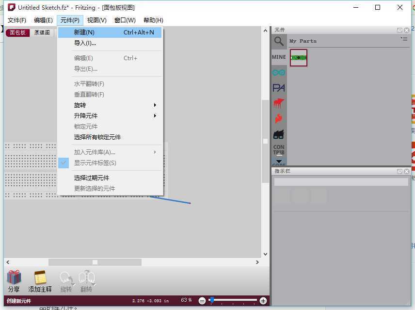Screen dimensions: 415x310
Task: Close the 元件 parts panel
Action: (407, 30)
